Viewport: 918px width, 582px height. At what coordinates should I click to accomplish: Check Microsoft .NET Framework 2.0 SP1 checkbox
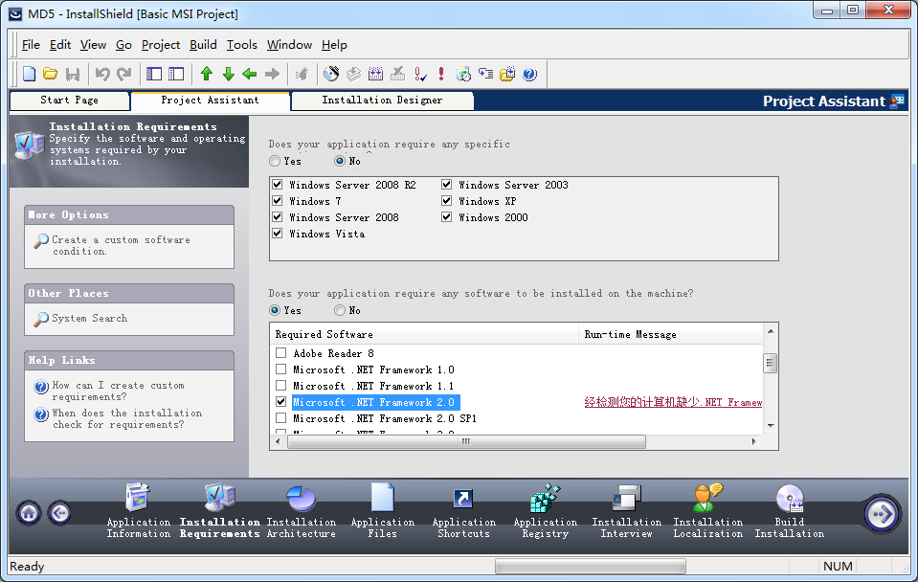281,418
